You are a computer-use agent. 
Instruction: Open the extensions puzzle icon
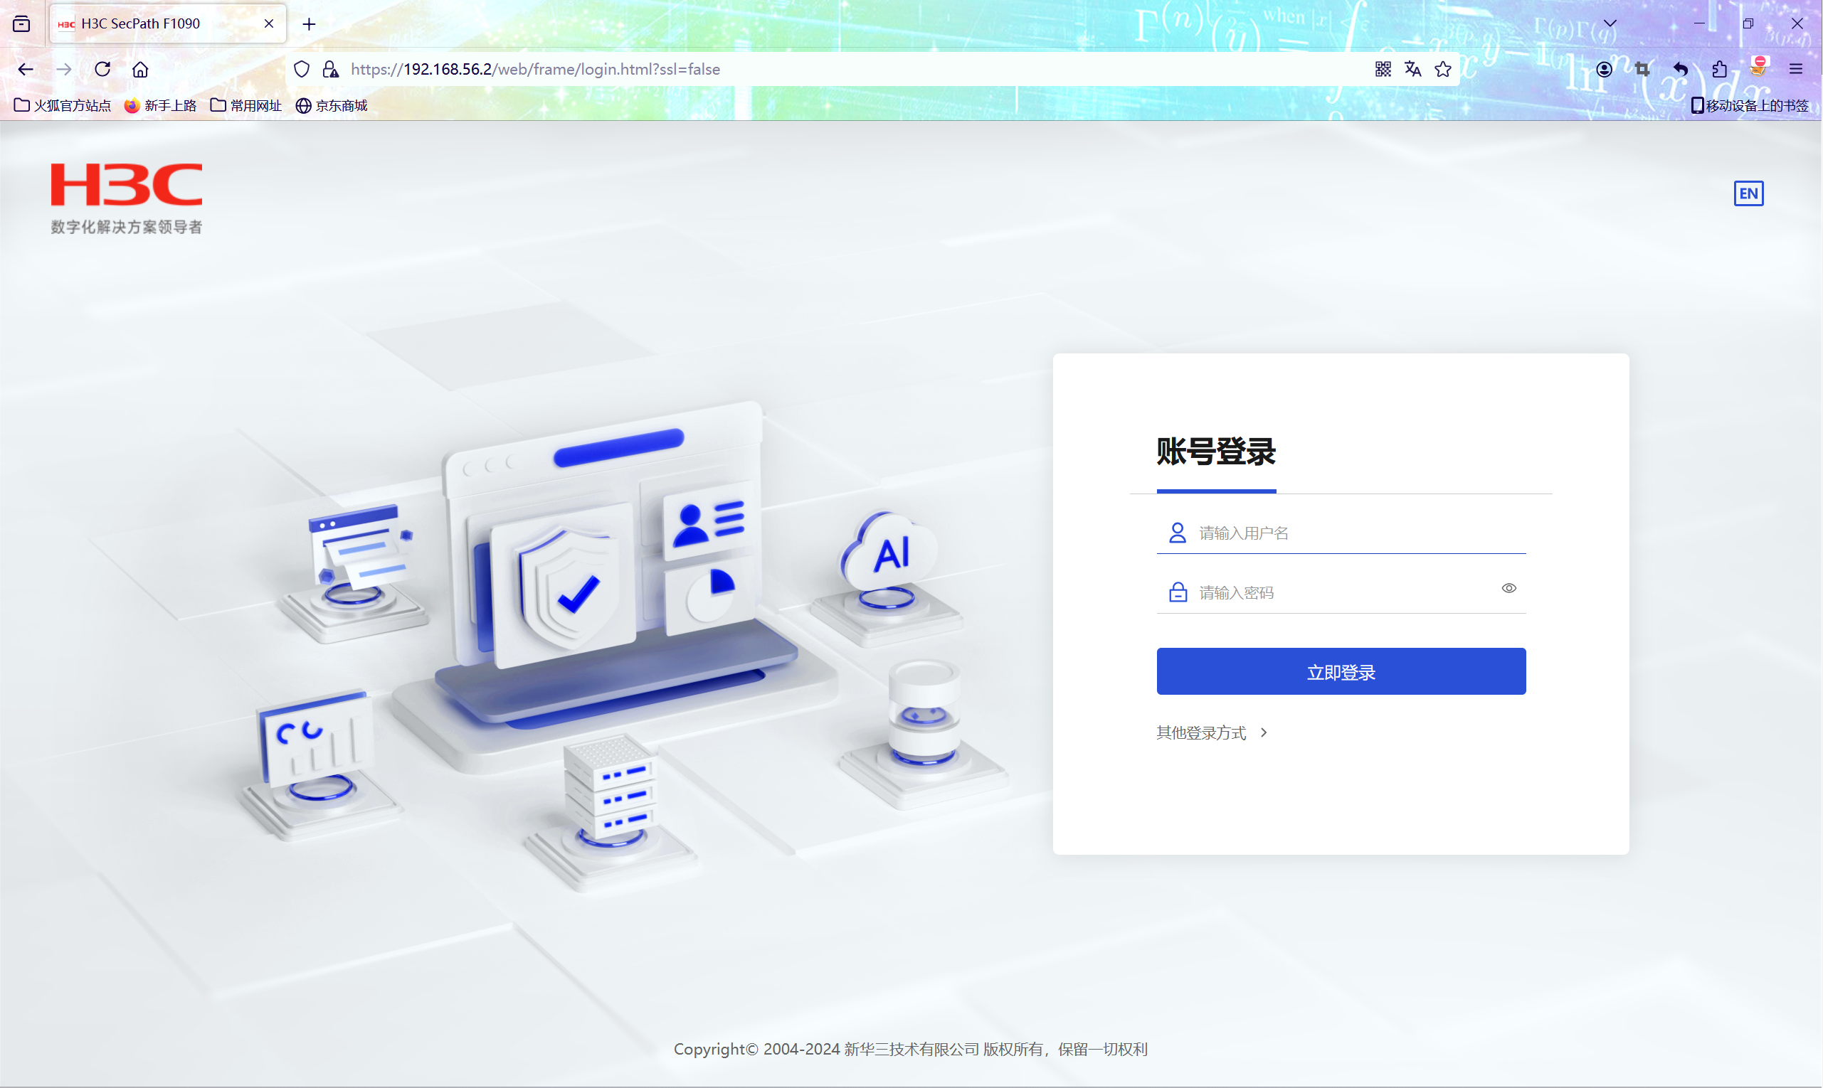pyautogui.click(x=1719, y=69)
